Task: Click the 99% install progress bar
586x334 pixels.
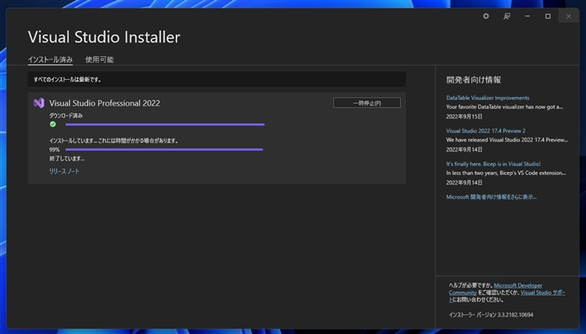Action: click(x=164, y=149)
